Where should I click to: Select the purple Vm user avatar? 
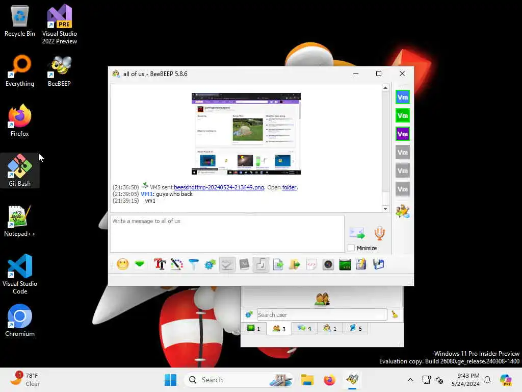coord(403,134)
